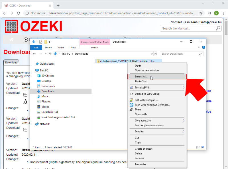Select the Quick Access download icon in title bar
The height and width of the screenshot is (169, 228).
coord(33,42)
